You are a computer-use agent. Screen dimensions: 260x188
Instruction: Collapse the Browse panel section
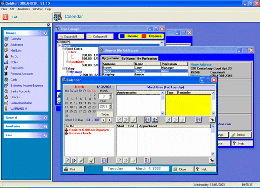tap(46, 33)
